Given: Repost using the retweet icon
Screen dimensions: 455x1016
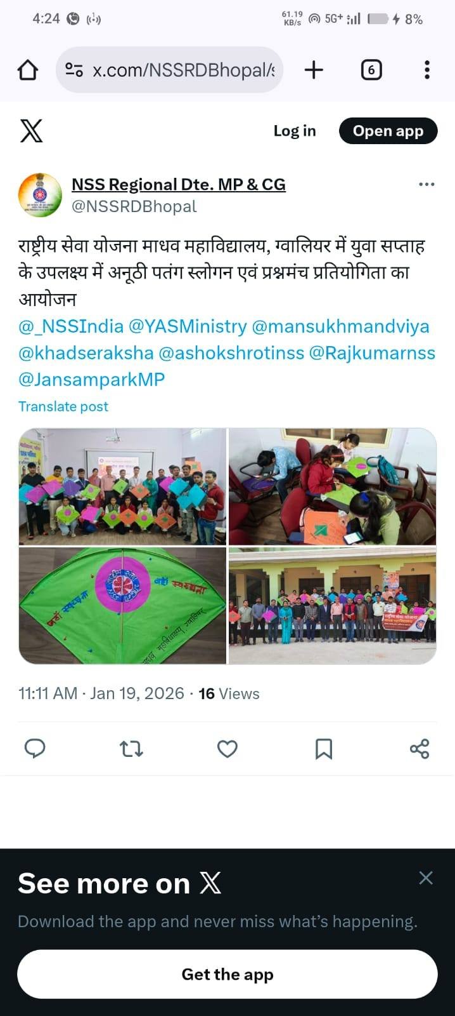Looking at the screenshot, I should pos(131,749).
